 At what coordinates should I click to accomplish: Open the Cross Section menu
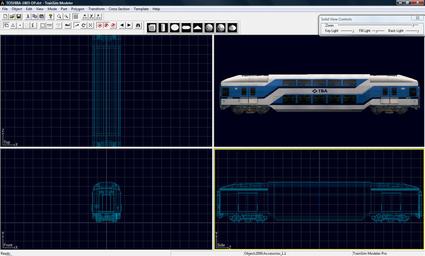click(x=119, y=9)
